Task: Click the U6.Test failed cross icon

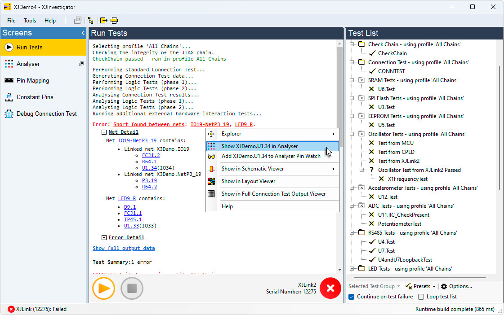Action: pos(371,89)
